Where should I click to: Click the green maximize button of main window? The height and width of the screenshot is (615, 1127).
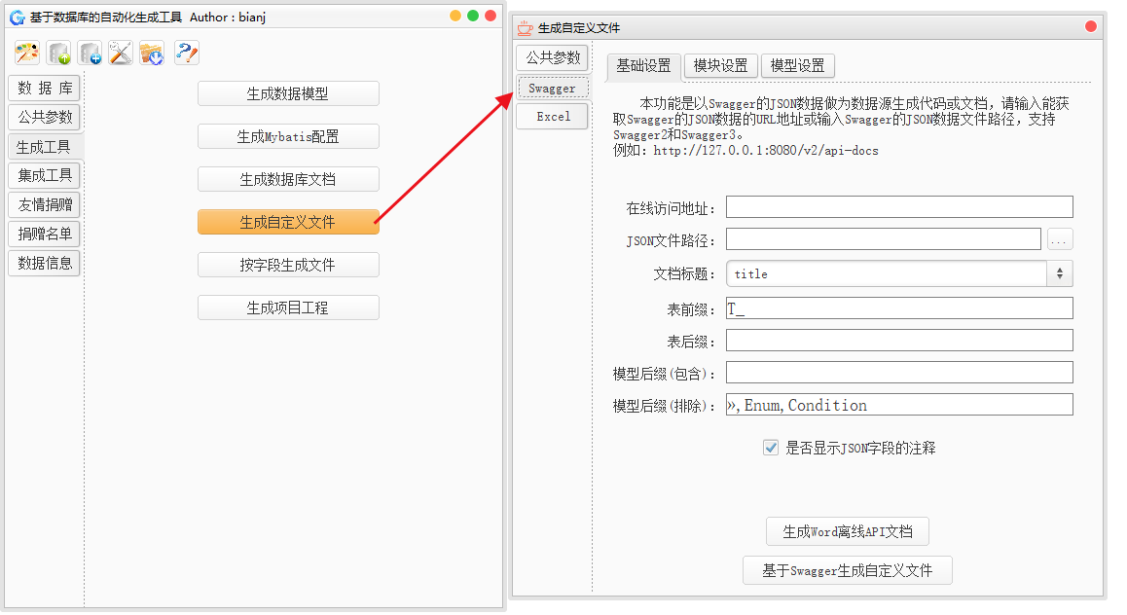pyautogui.click(x=473, y=16)
